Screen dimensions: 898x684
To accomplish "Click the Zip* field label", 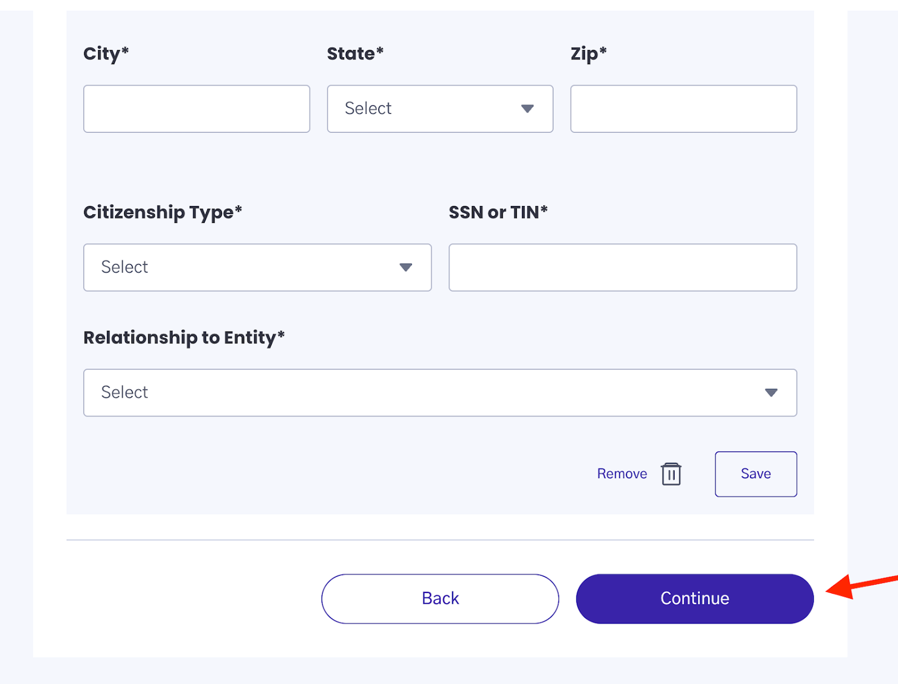I will coord(589,54).
